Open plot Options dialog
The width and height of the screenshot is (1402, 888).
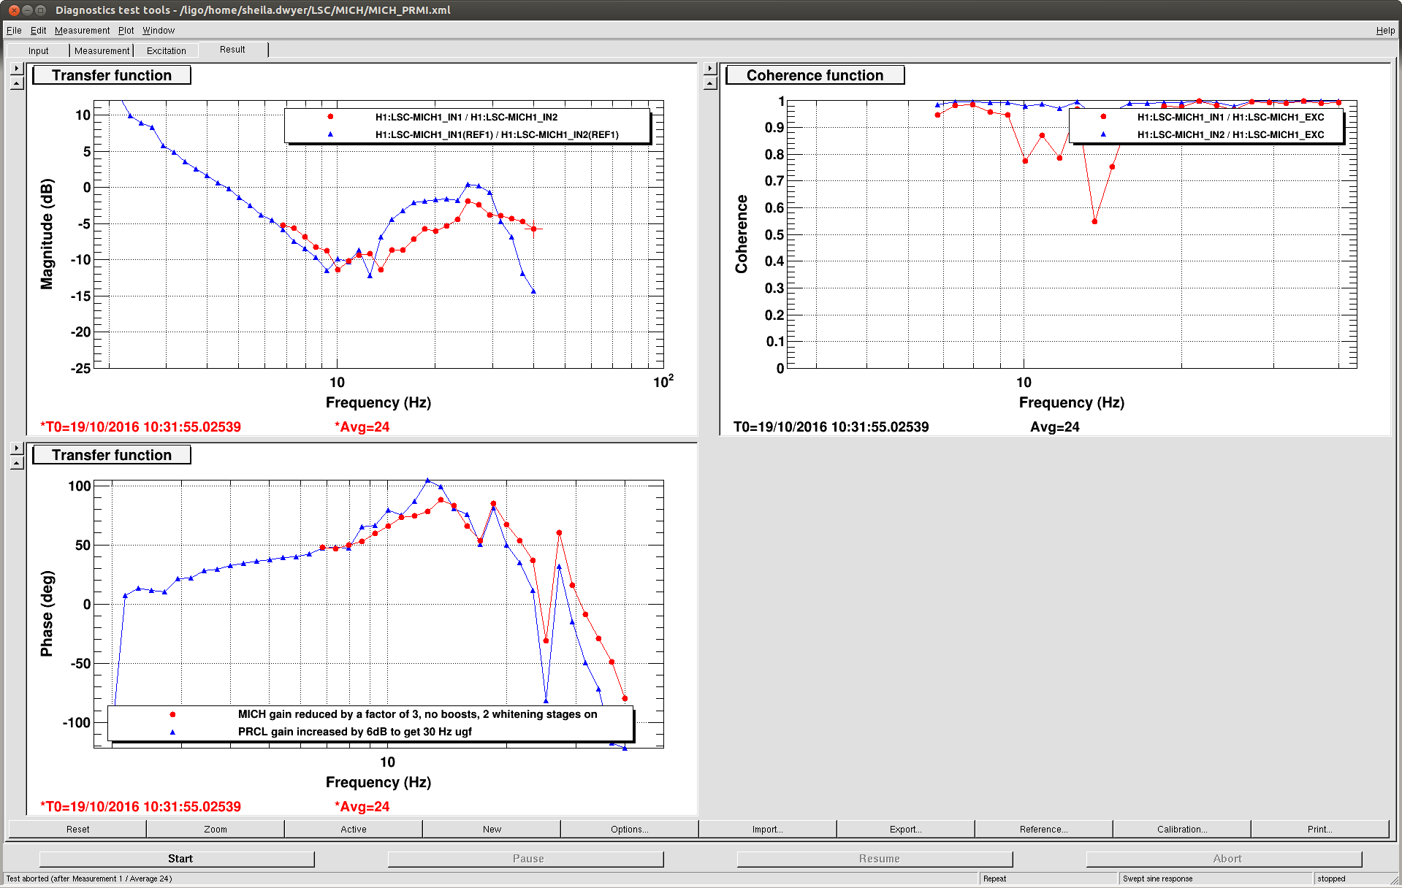click(630, 829)
